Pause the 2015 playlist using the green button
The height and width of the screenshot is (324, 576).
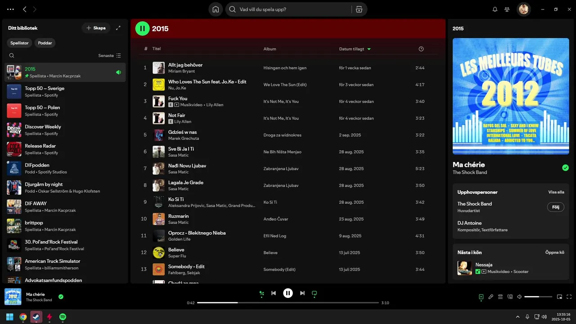coord(142,28)
